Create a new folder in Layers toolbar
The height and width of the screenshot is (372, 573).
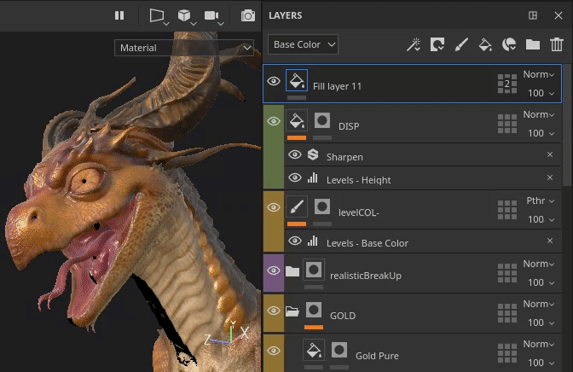pyautogui.click(x=533, y=44)
